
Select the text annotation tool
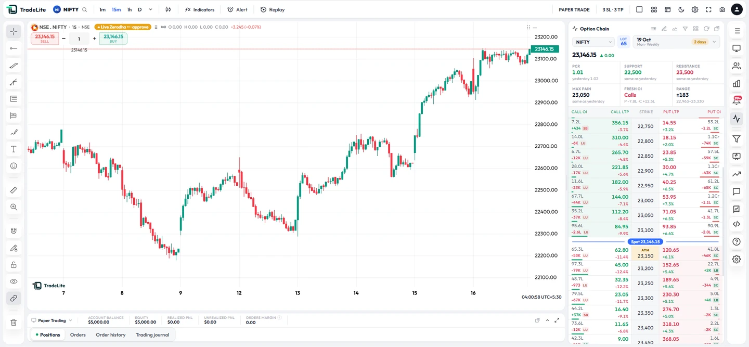[14, 149]
